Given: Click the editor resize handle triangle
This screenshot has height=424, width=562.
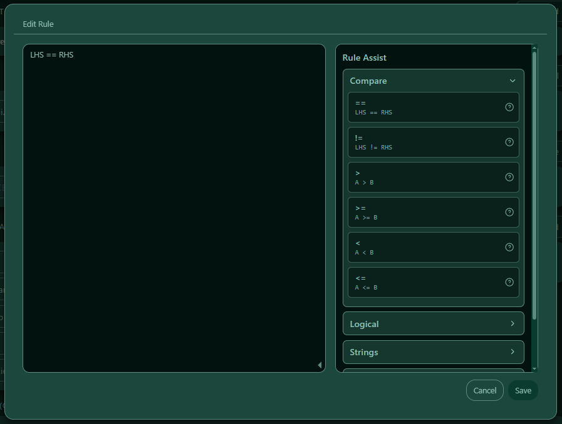Looking at the screenshot, I should (x=320, y=365).
